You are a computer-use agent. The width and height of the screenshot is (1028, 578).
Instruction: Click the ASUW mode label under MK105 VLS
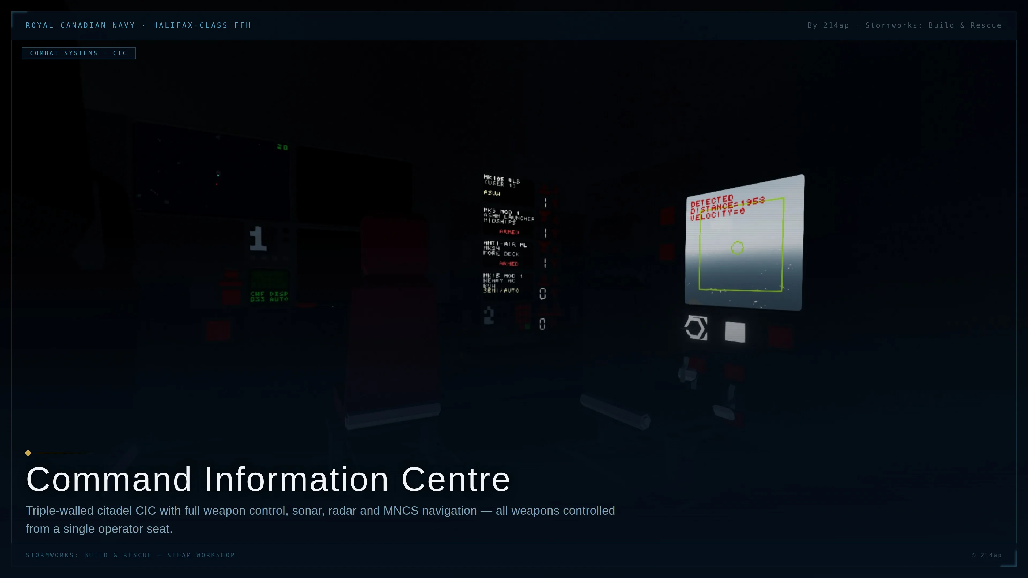492,193
